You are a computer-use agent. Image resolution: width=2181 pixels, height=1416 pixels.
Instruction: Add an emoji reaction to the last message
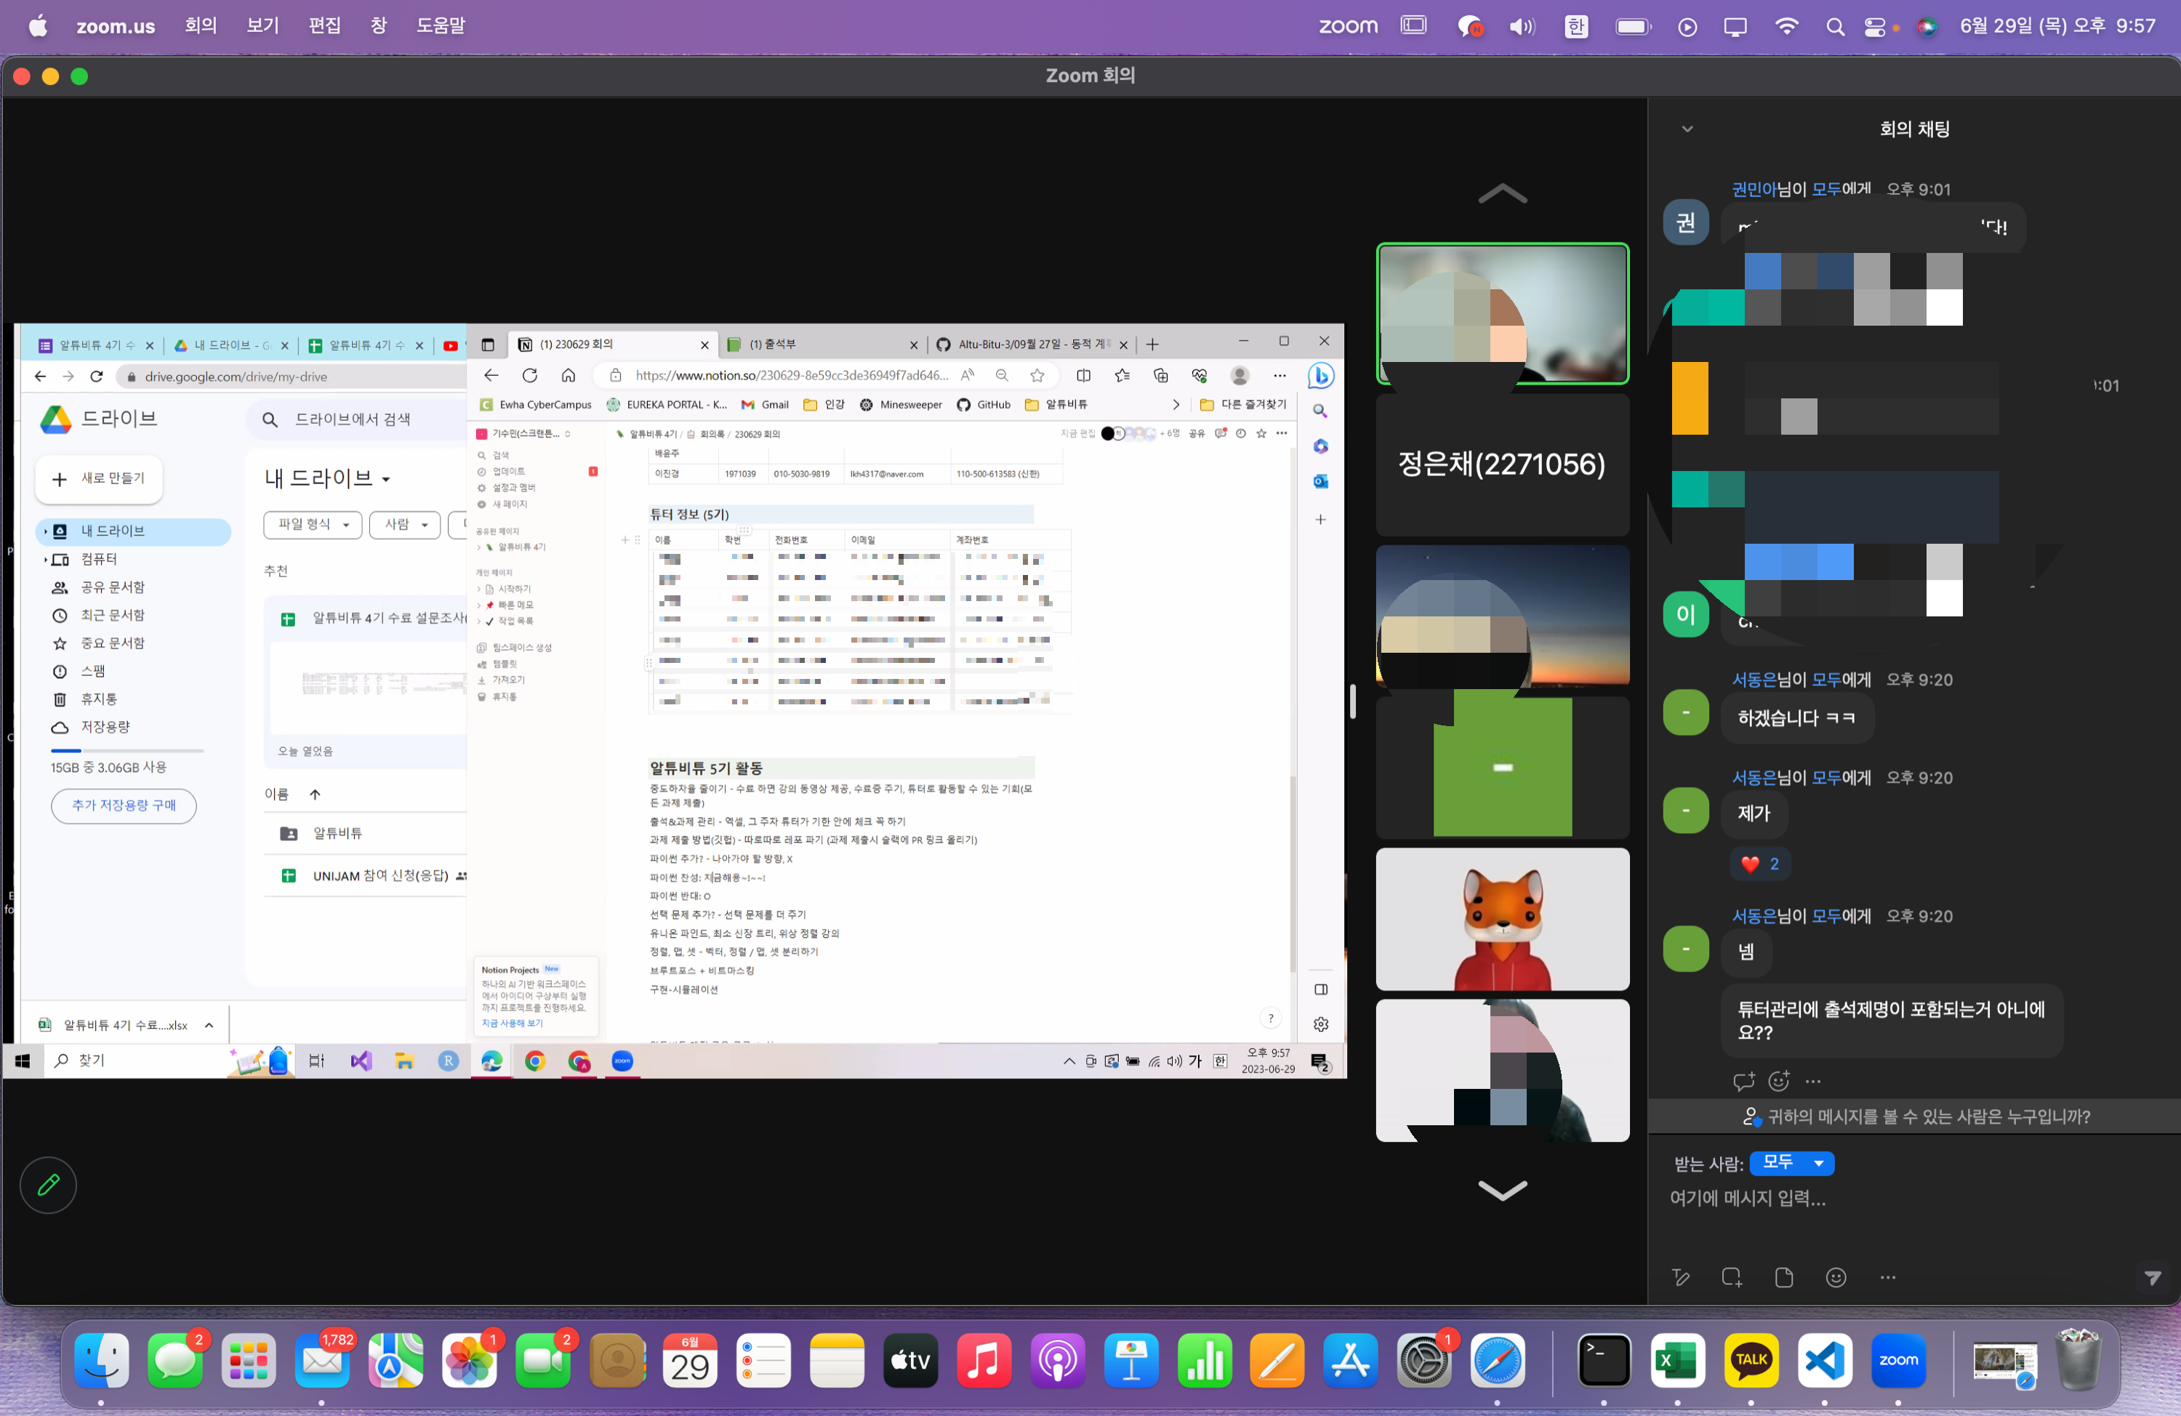[x=1779, y=1082]
